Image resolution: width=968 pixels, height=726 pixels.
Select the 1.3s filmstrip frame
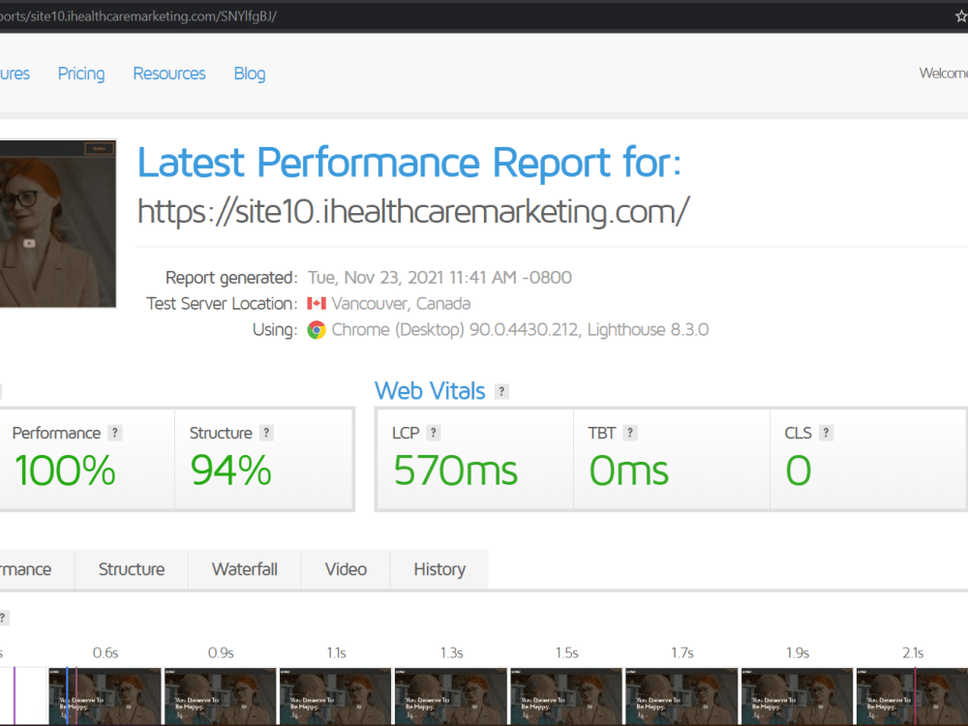(x=451, y=696)
